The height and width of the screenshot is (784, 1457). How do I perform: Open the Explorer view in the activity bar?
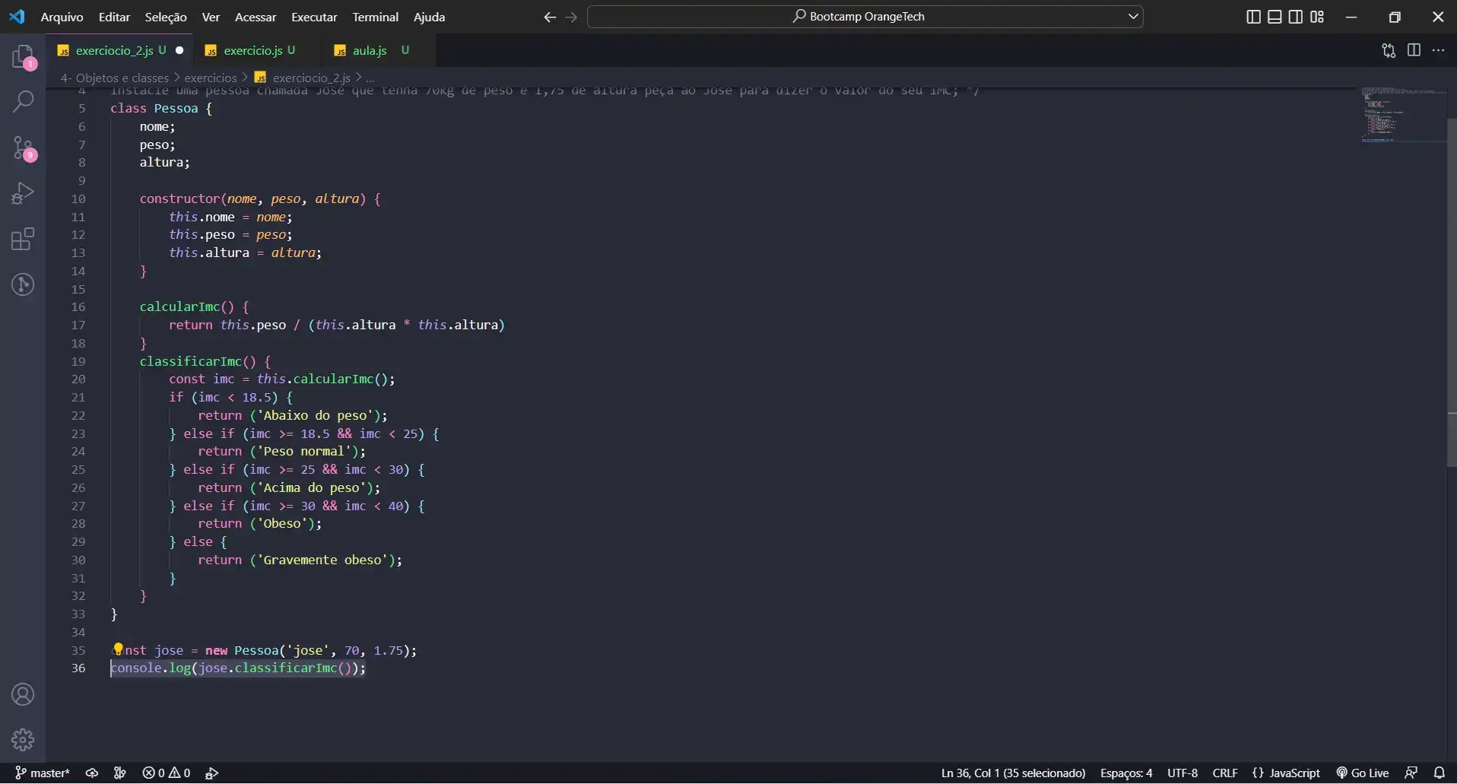click(24, 57)
